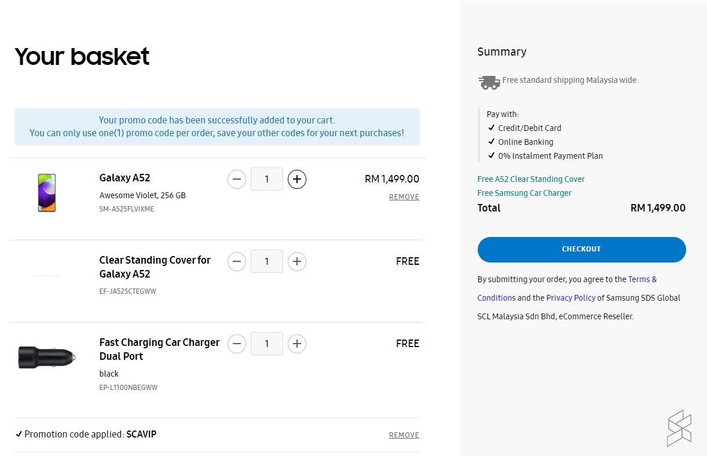Click the Galaxy A52 quantity field
Image resolution: width=707 pixels, height=456 pixels.
(x=266, y=179)
